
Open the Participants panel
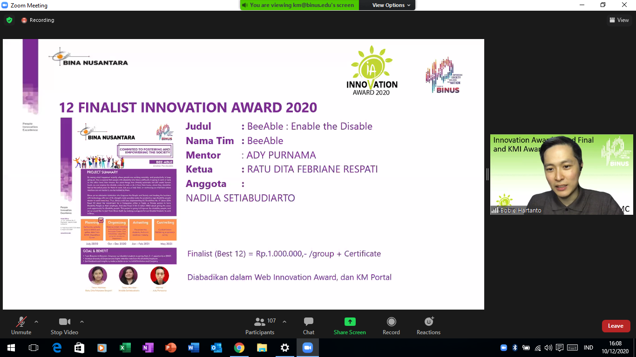pos(260,325)
